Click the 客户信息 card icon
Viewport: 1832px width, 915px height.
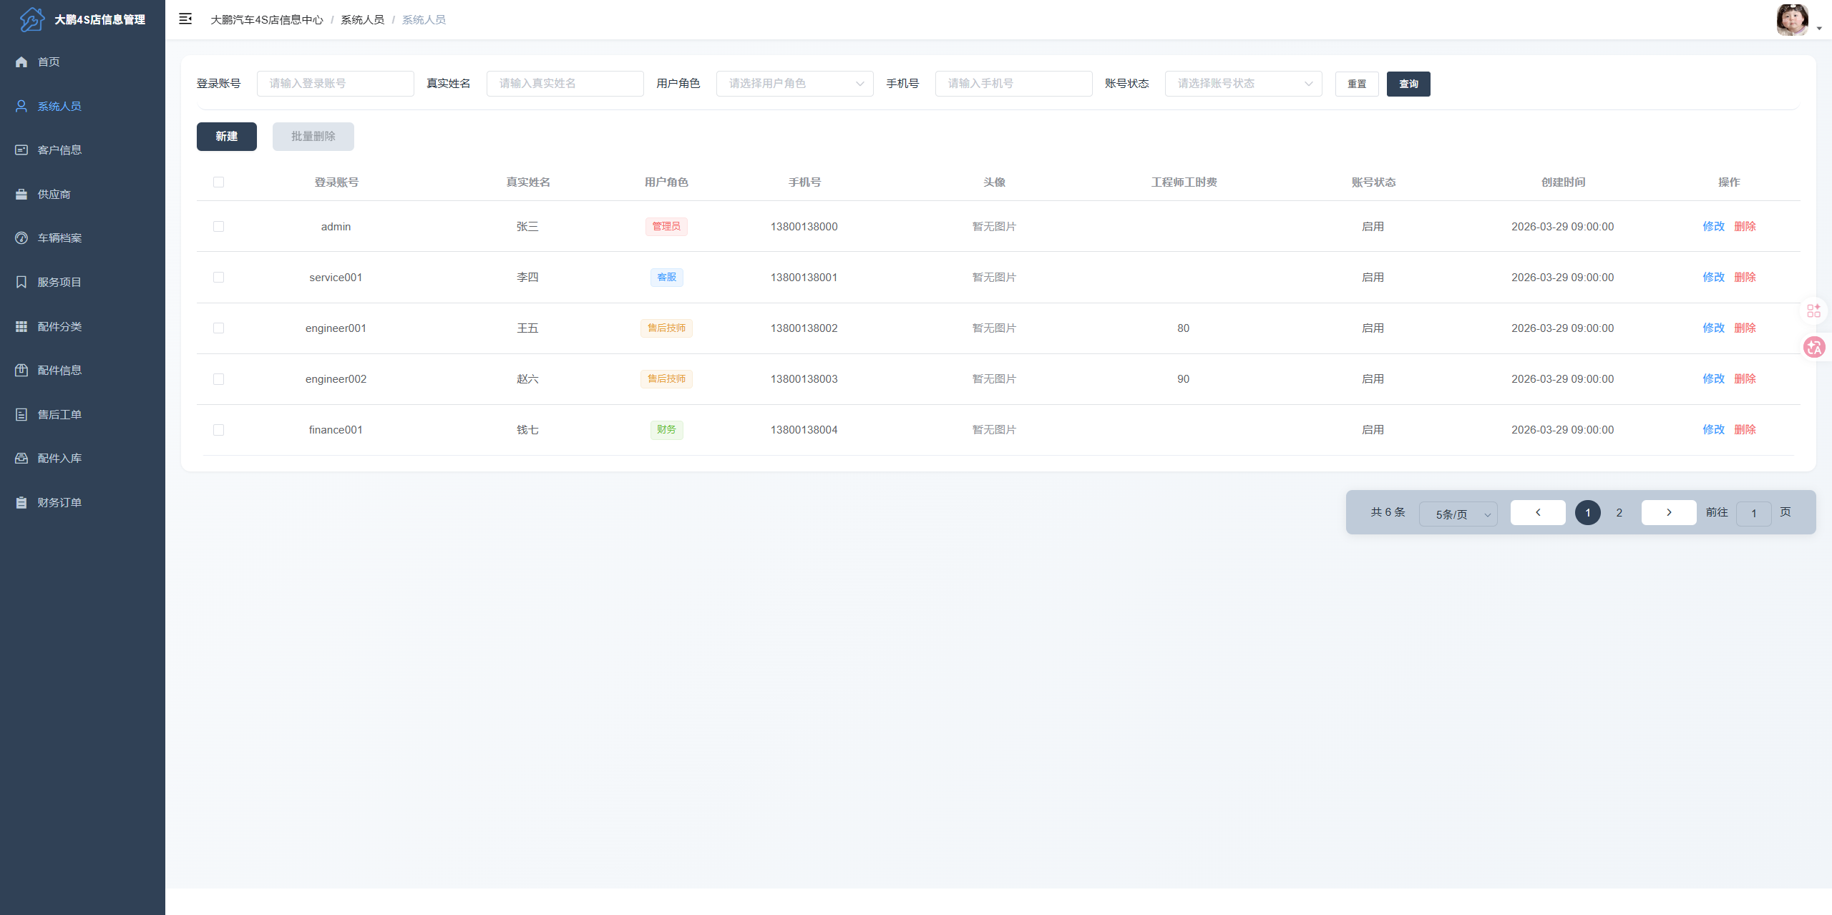click(21, 150)
